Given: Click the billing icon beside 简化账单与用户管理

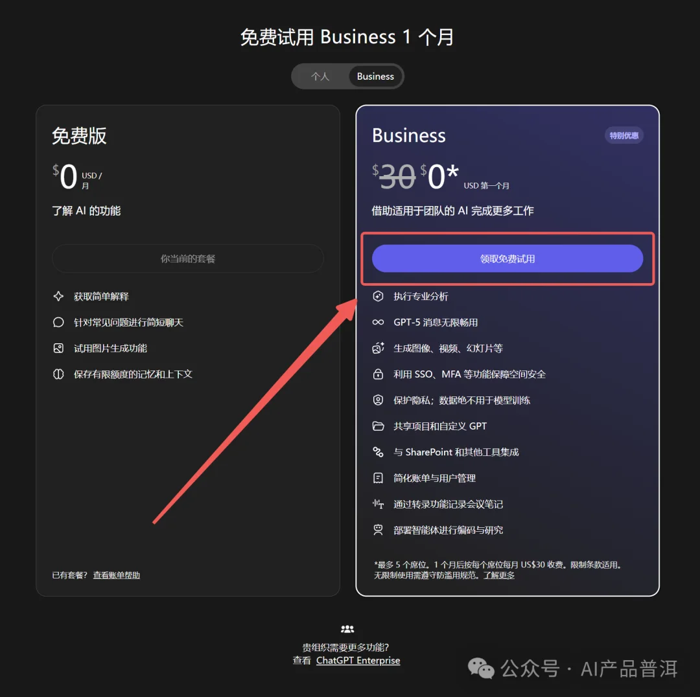Looking at the screenshot, I should coord(378,477).
